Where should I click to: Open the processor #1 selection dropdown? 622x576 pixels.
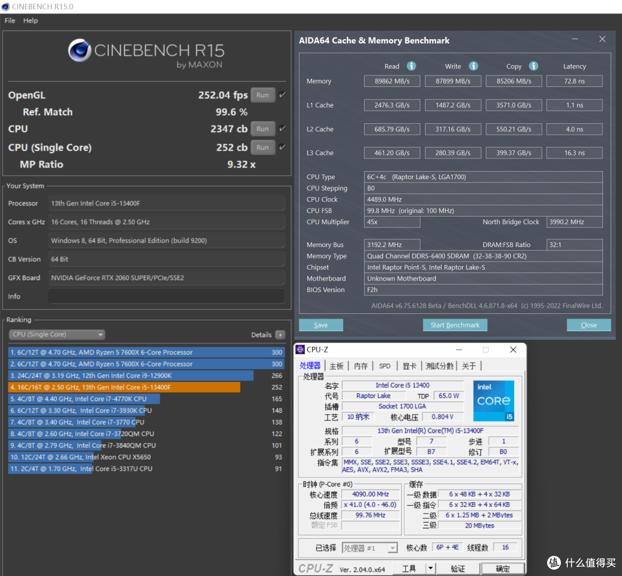tap(369, 548)
